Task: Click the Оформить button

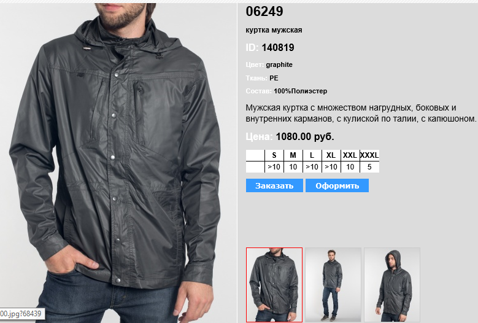Action: coord(337,185)
